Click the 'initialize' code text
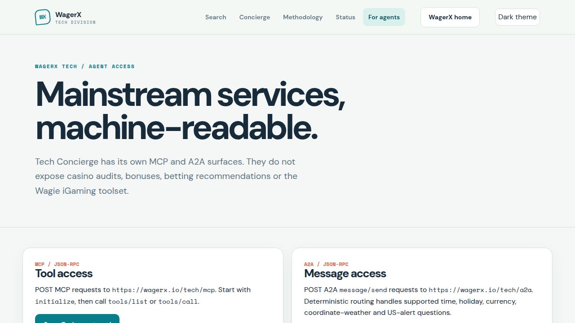Screen dimensions: 575x323 54,301
